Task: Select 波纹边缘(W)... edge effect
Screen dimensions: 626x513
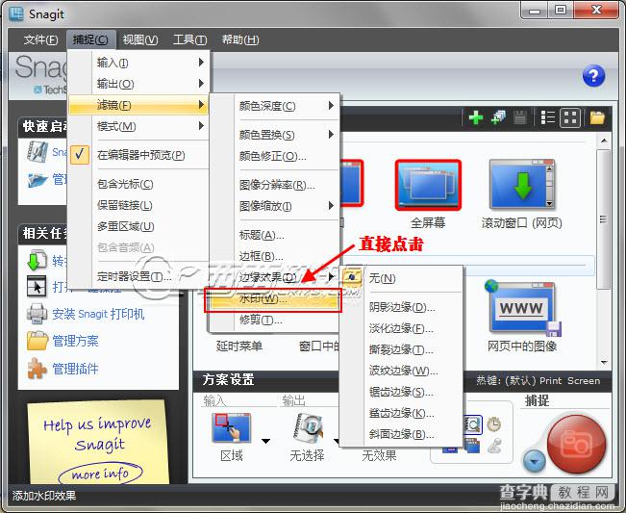Action: tap(401, 371)
